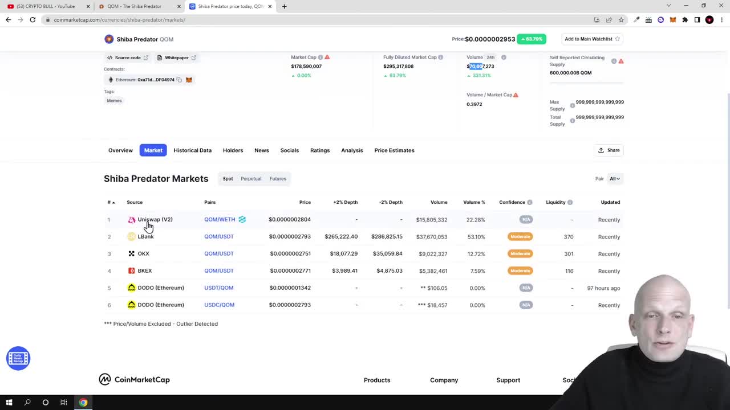The height and width of the screenshot is (410, 730).
Task: Open the News tab
Action: [x=261, y=150]
